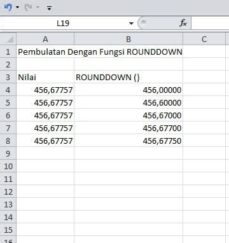
Task: Click inside the formula bar input
Action: click(x=210, y=23)
